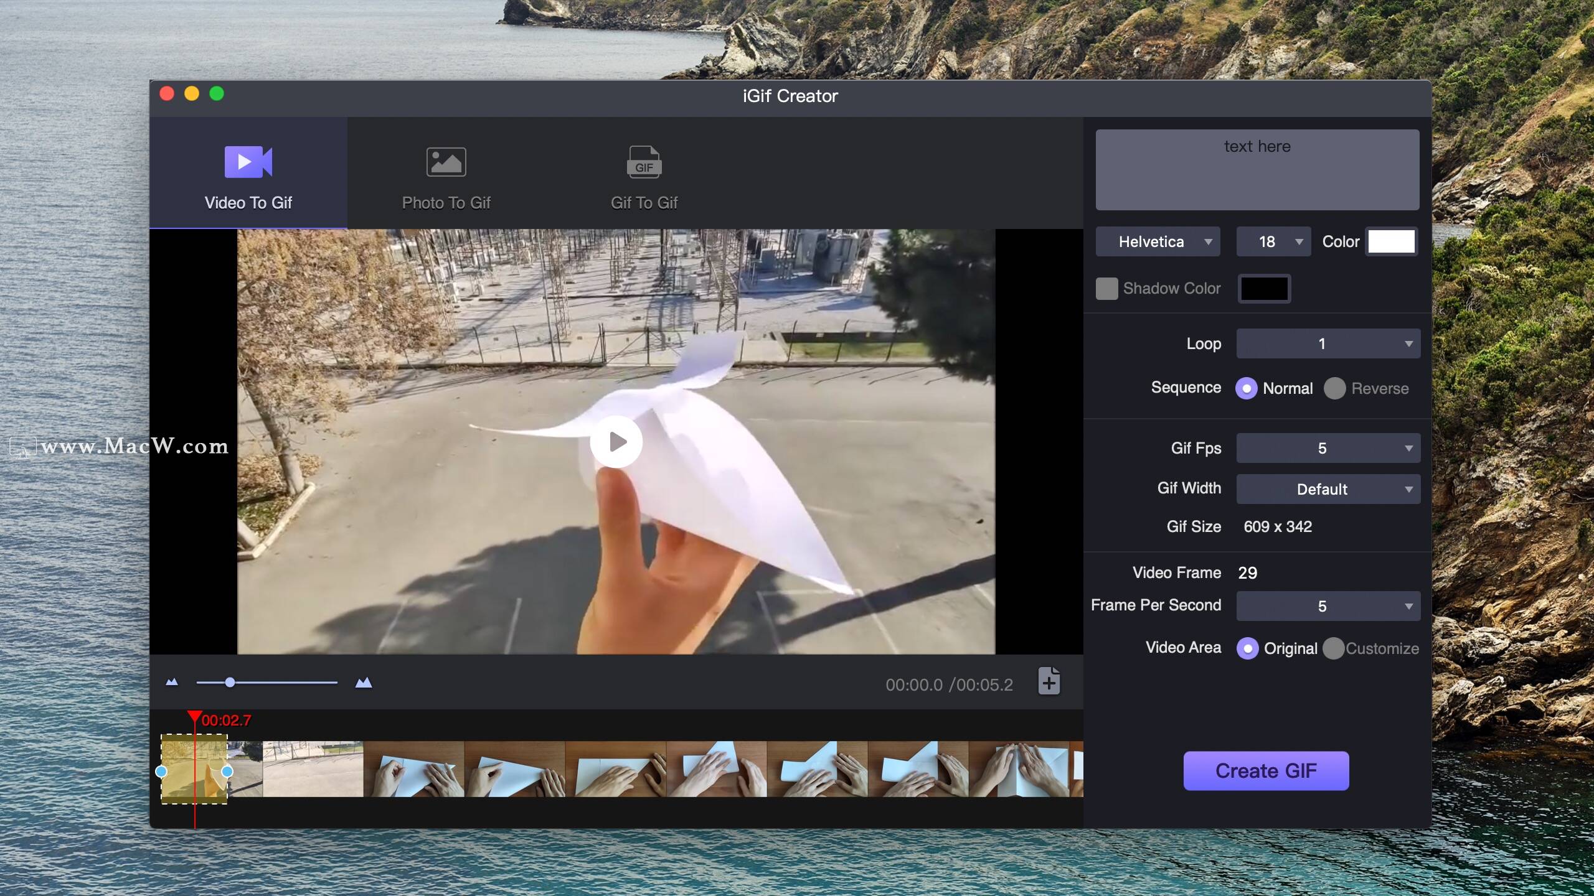This screenshot has width=1594, height=896.
Task: Click the add file plus icon
Action: pyautogui.click(x=1049, y=681)
